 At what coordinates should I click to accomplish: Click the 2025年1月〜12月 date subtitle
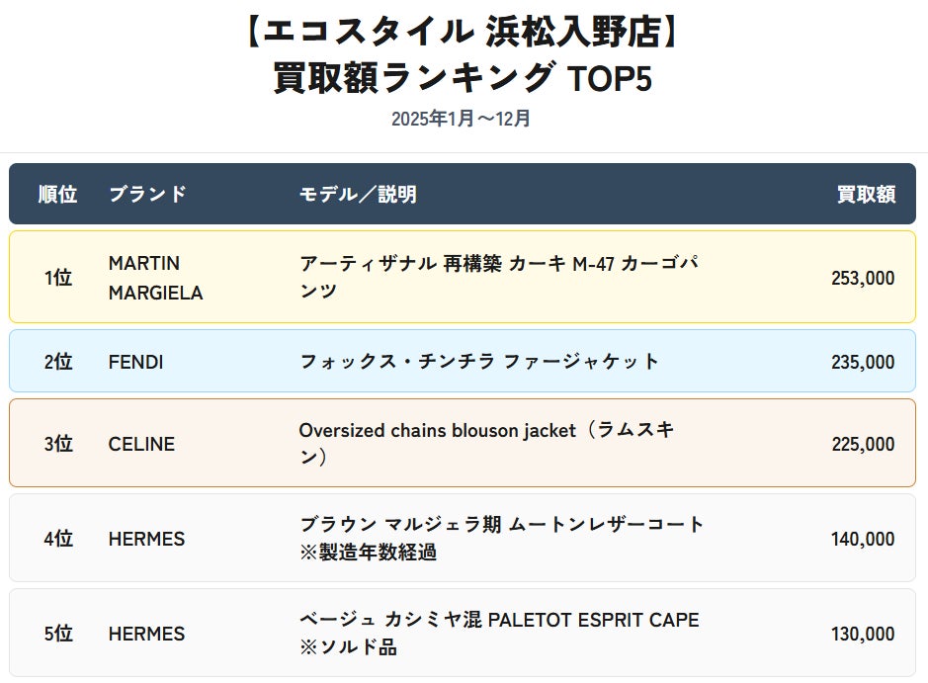462,119
